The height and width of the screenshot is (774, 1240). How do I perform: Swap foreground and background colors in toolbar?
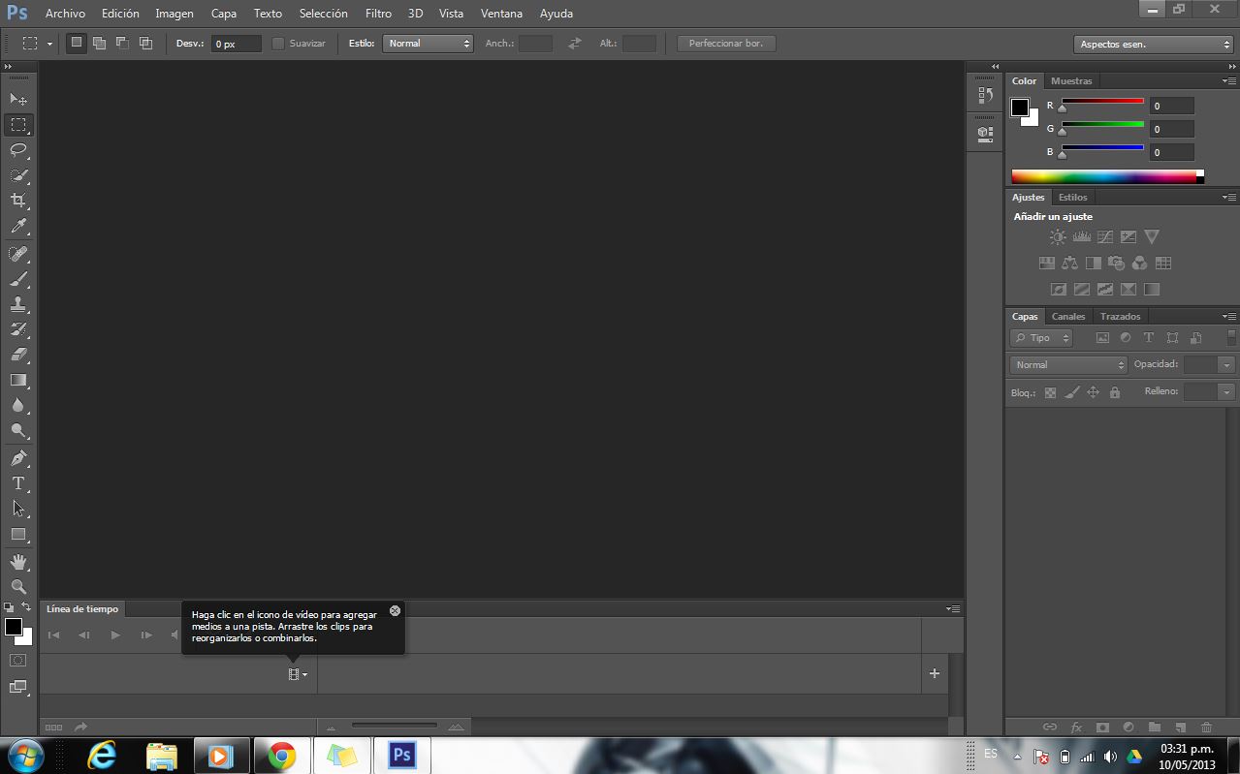[26, 607]
